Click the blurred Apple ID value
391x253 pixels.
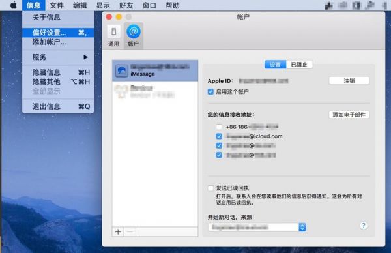[263, 81]
